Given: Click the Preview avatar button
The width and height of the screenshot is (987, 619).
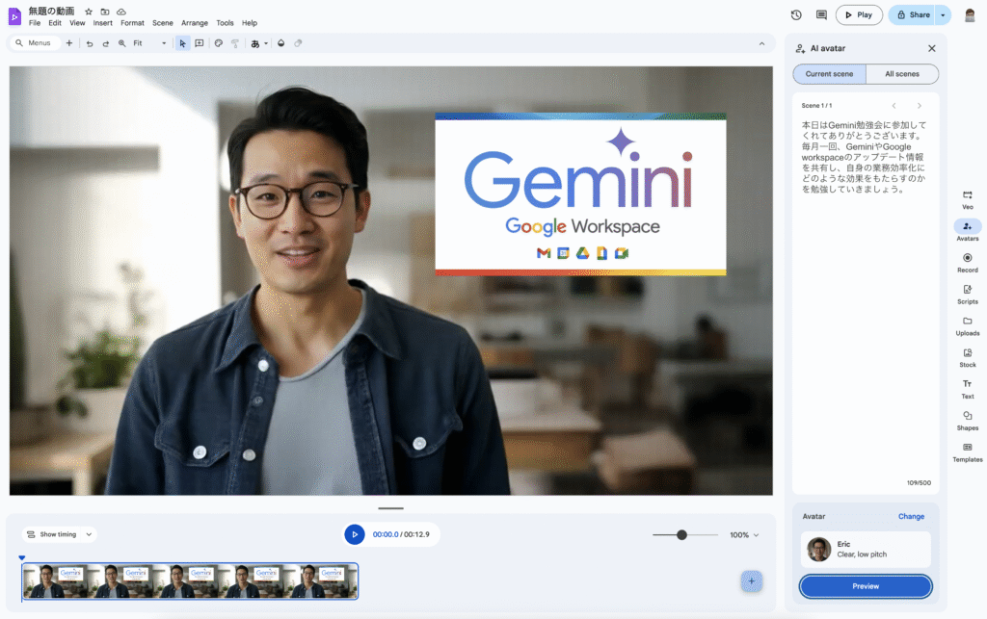Looking at the screenshot, I should pos(866,586).
